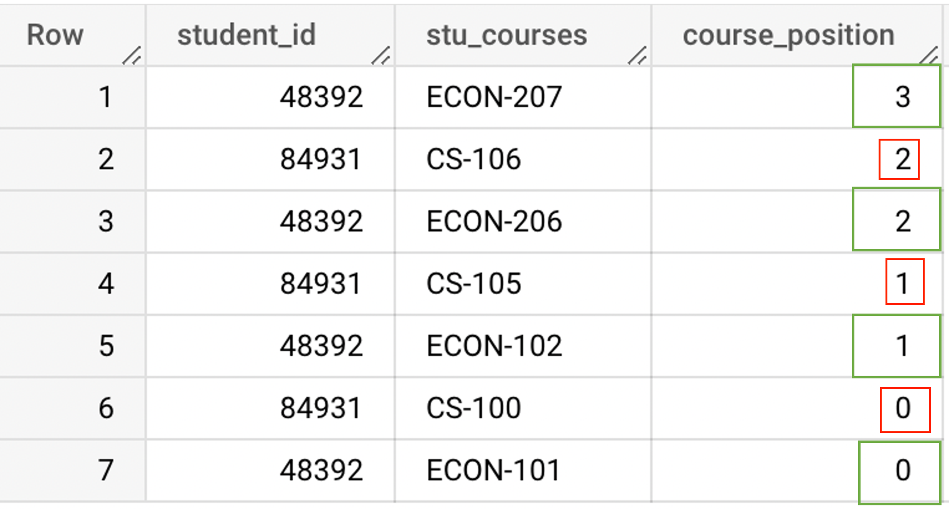Click the Row column resize handle
The image size is (949, 509).
tap(131, 57)
